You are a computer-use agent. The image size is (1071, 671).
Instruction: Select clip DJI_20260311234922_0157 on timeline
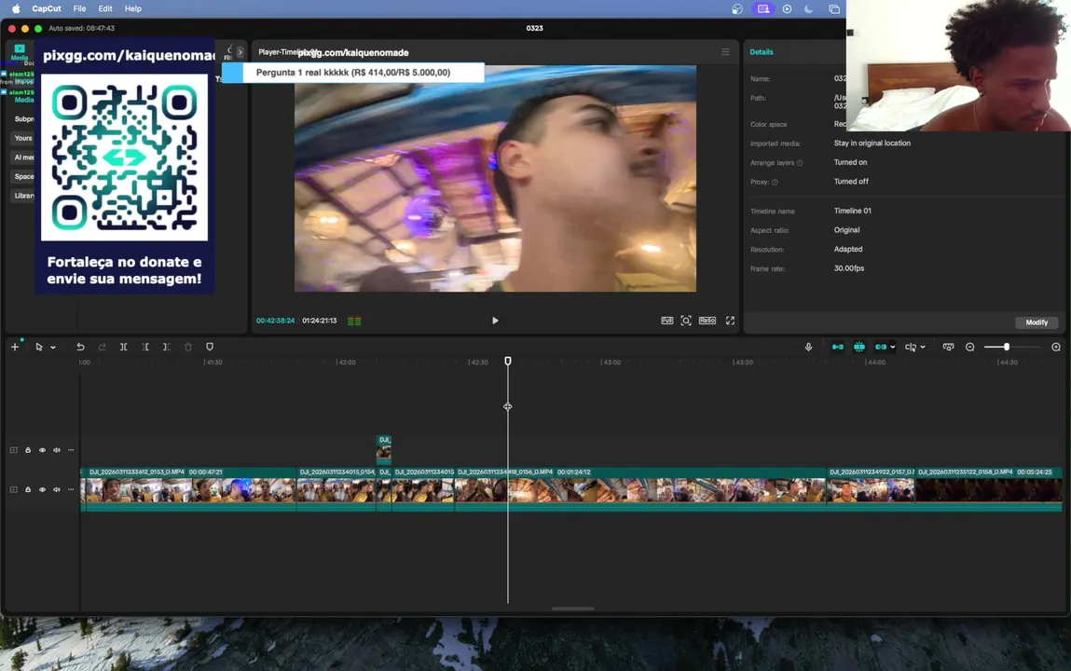(871, 488)
